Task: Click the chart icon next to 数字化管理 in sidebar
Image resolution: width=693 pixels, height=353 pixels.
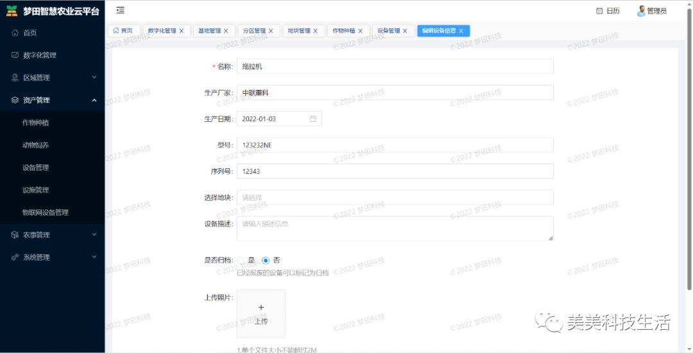Action: [x=15, y=55]
